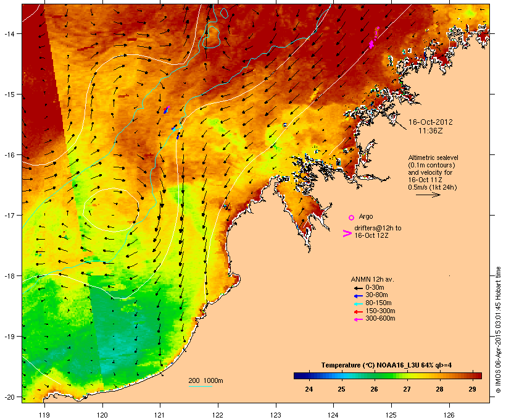This screenshot has width=506, height=420.
Task: Click longitude axis label 123
Action: pyautogui.click(x=276, y=415)
